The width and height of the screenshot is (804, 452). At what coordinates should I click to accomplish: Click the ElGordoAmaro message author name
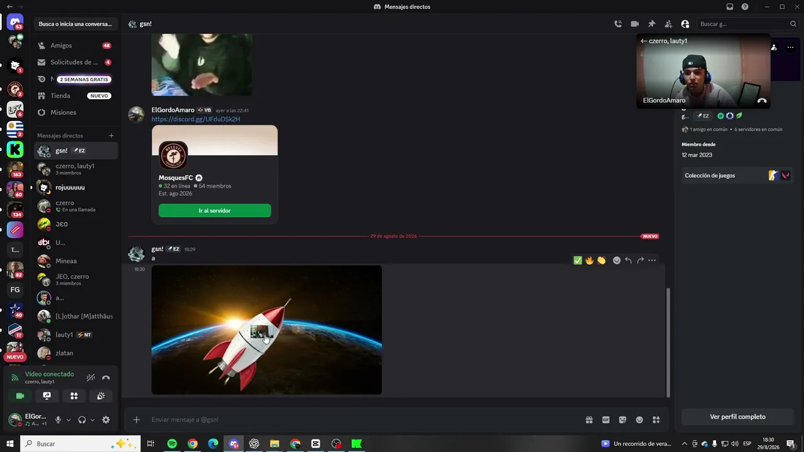tap(173, 110)
